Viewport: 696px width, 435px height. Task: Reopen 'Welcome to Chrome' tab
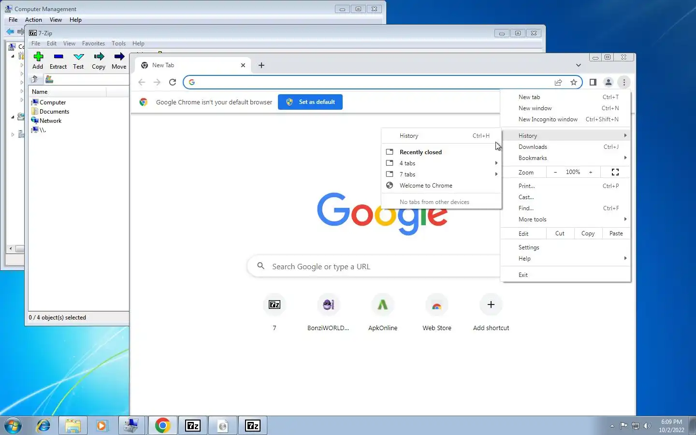coord(441,186)
